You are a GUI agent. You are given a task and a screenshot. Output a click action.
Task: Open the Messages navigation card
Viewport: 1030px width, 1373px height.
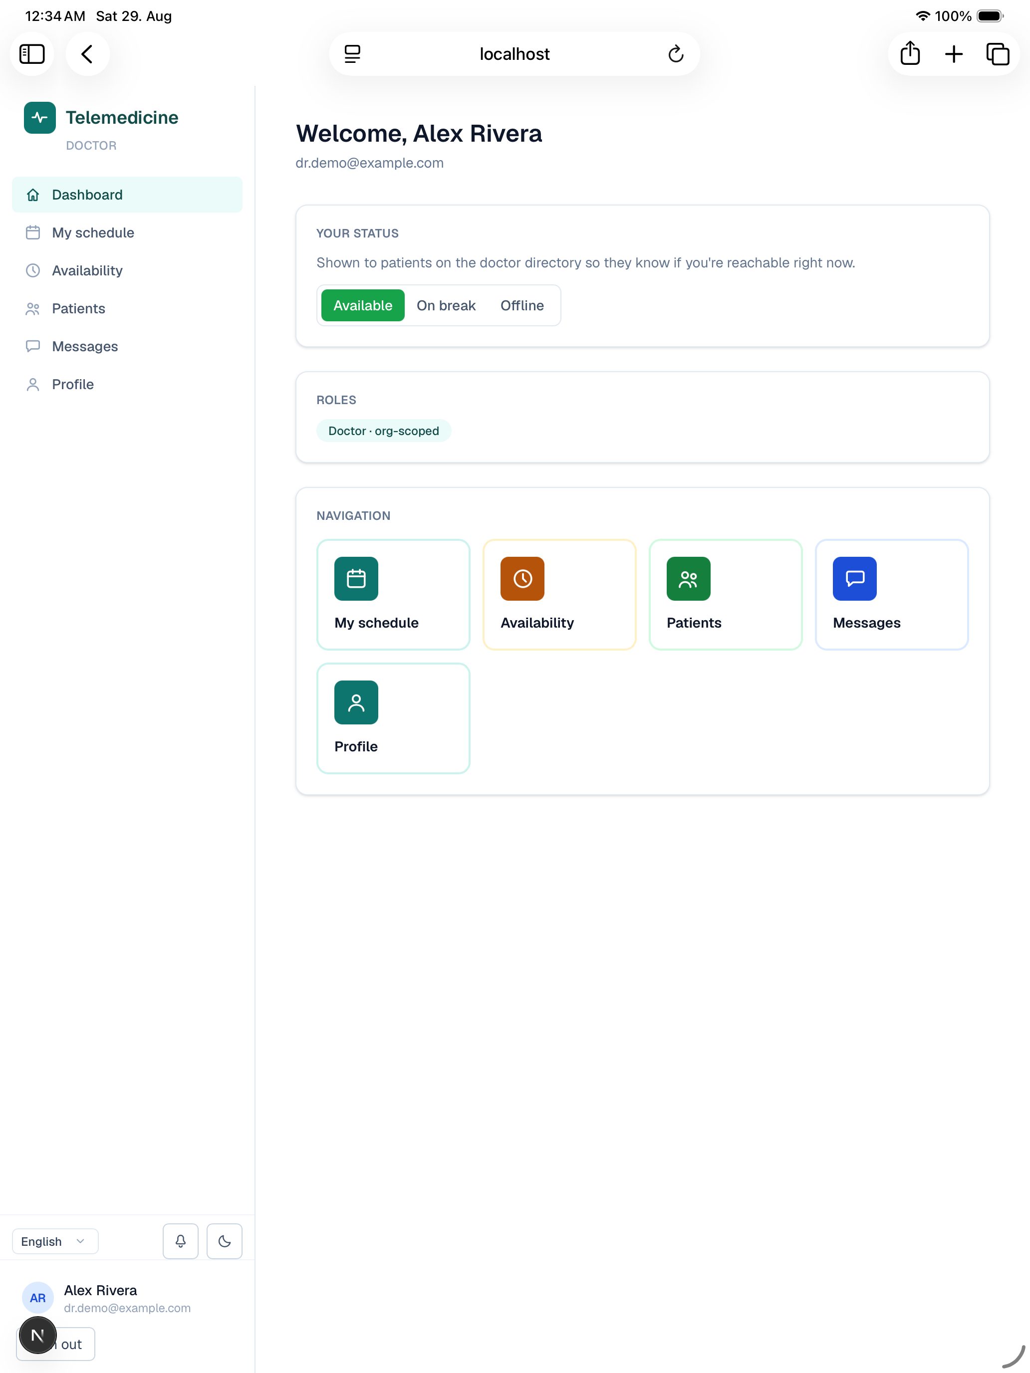892,595
